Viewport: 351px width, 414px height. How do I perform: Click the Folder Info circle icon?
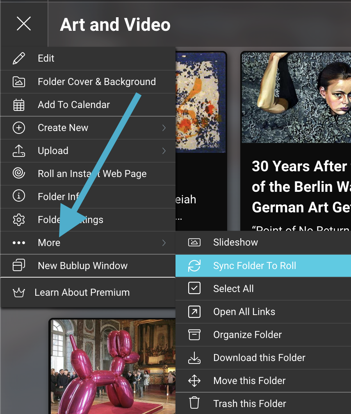pyautogui.click(x=19, y=197)
